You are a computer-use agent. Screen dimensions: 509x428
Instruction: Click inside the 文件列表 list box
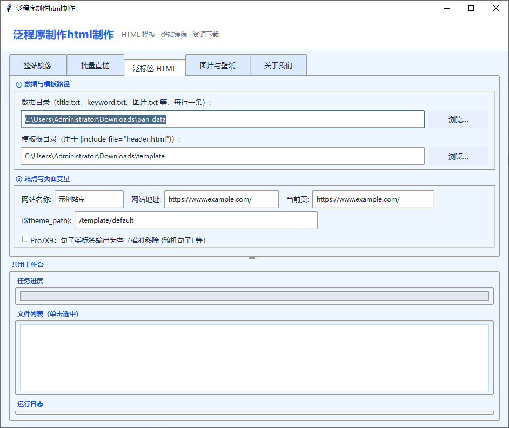click(254, 357)
